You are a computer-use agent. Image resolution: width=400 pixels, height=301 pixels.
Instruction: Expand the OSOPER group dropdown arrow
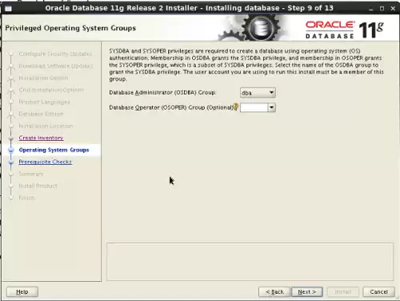click(x=271, y=107)
